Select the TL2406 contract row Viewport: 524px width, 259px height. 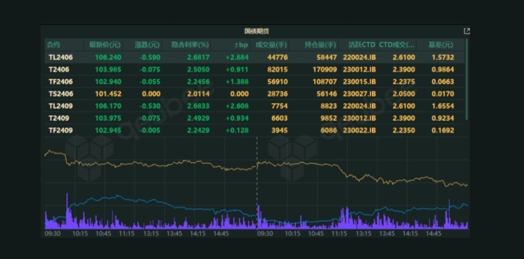(61, 57)
